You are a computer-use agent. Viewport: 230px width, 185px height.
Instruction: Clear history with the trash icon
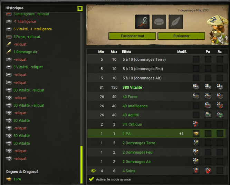tap(80, 9)
